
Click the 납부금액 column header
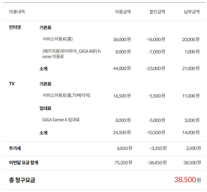coord(191,12)
